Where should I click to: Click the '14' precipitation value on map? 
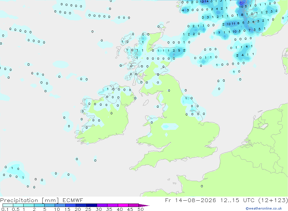tap(206, 1)
